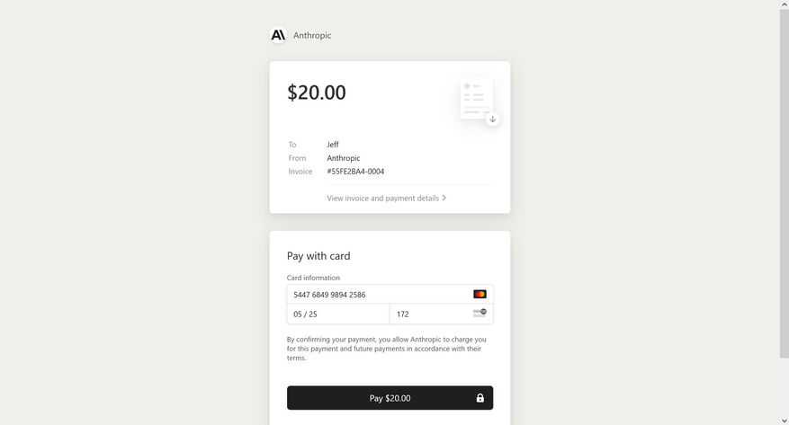Click the CVC card hint icon
The height and width of the screenshot is (425, 789).
[480, 313]
